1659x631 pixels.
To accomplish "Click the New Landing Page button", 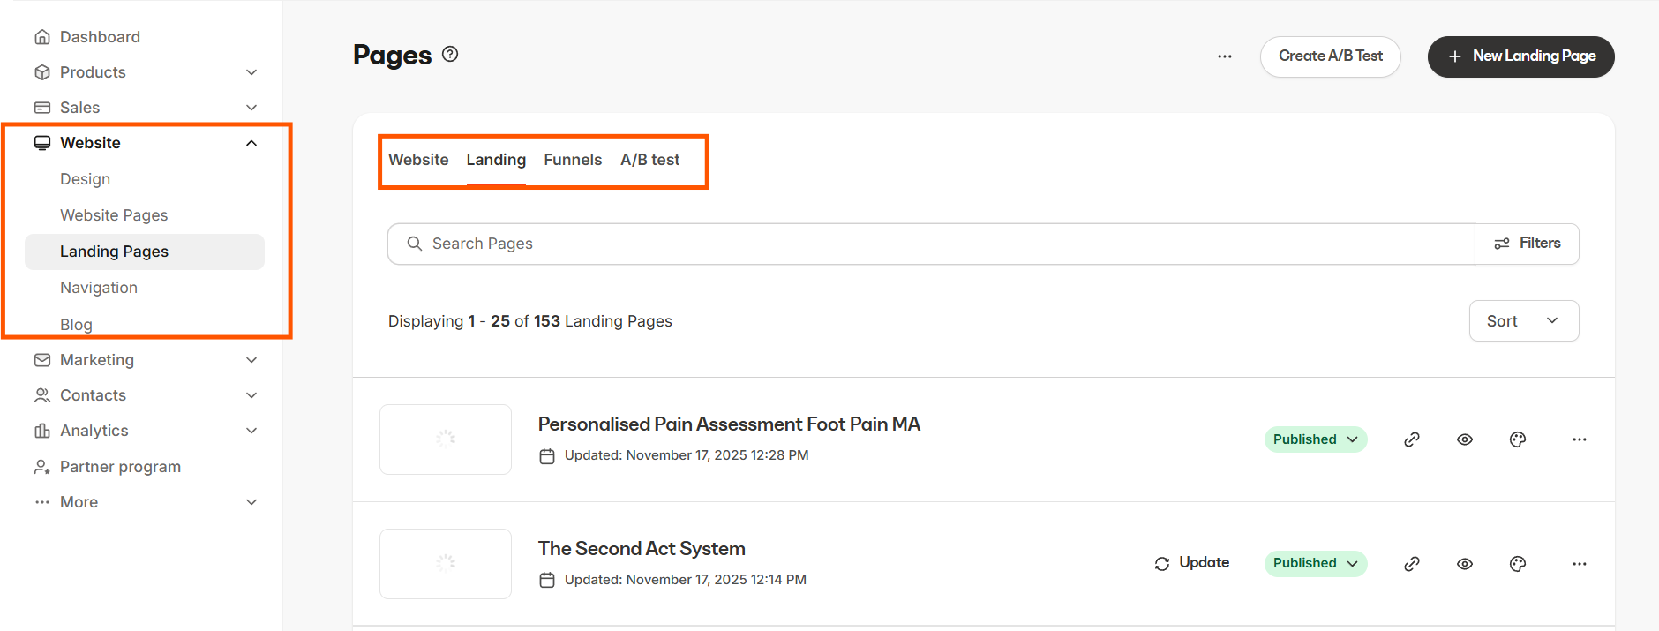I will coord(1520,56).
